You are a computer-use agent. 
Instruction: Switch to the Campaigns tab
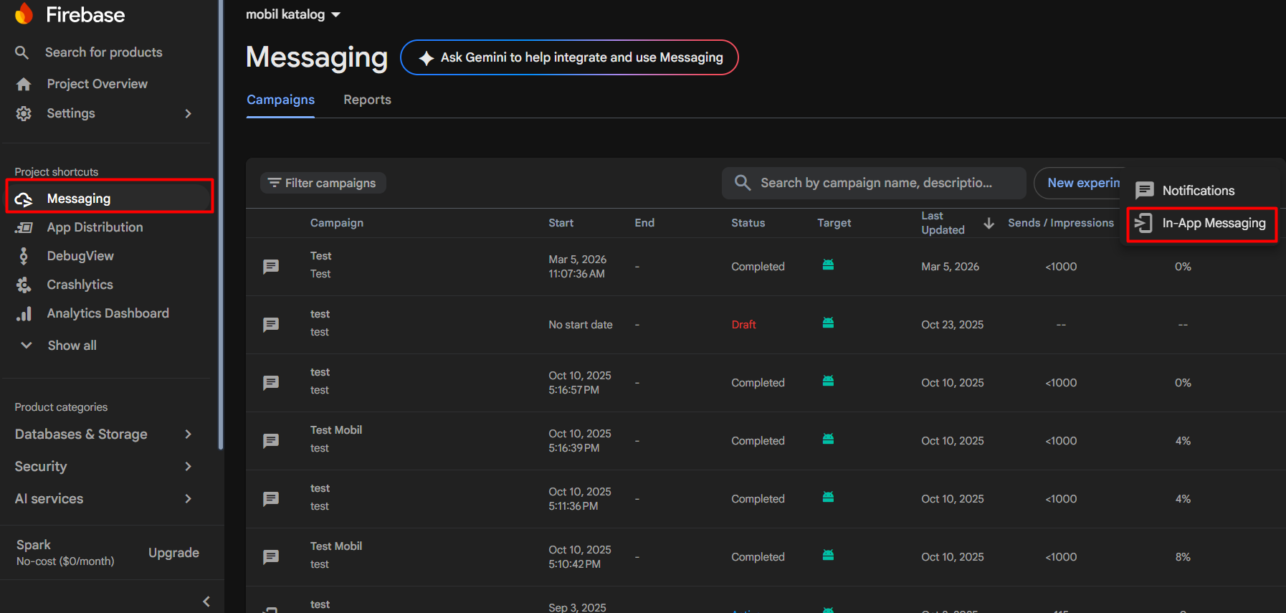point(281,100)
